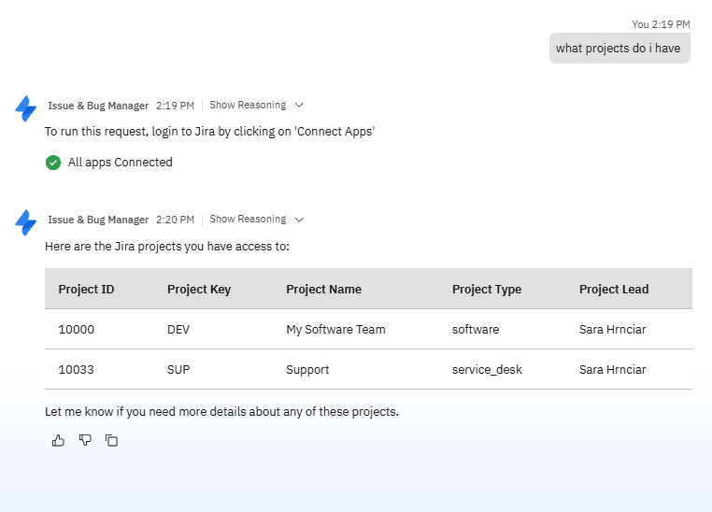Click the 'All apps Connected' status text

[121, 162]
